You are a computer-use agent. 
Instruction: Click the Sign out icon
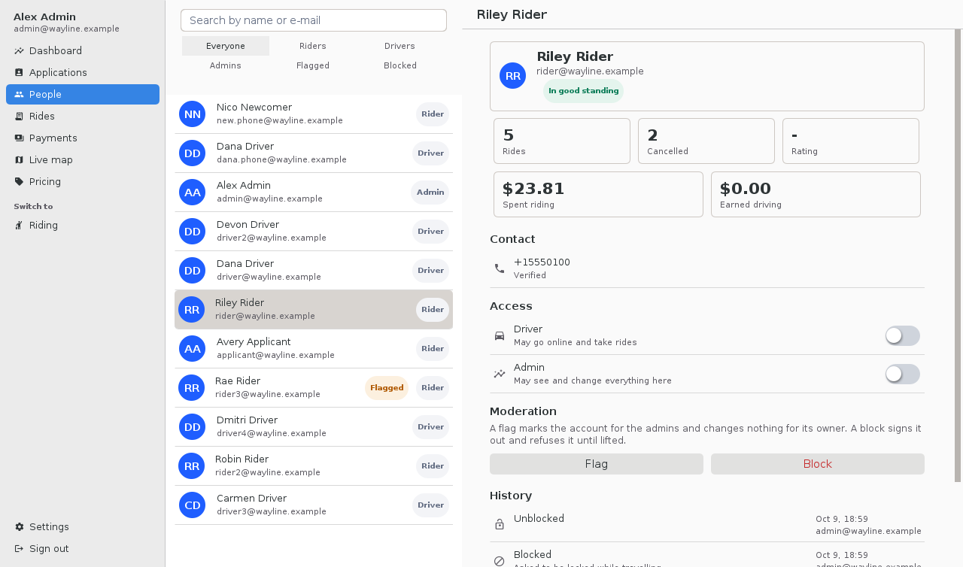pyautogui.click(x=19, y=549)
